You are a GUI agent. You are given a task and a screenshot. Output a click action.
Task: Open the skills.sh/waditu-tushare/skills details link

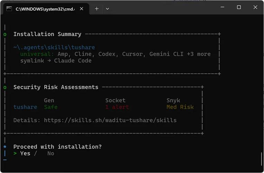[x=110, y=120]
